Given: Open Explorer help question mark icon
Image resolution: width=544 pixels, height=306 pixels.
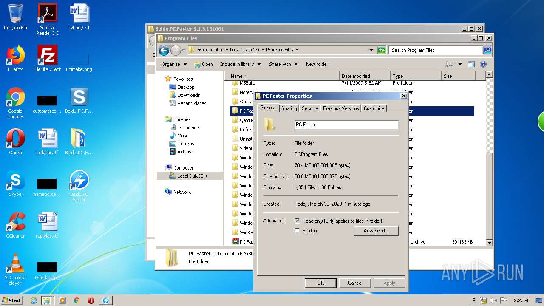Looking at the screenshot, I should tap(483, 64).
